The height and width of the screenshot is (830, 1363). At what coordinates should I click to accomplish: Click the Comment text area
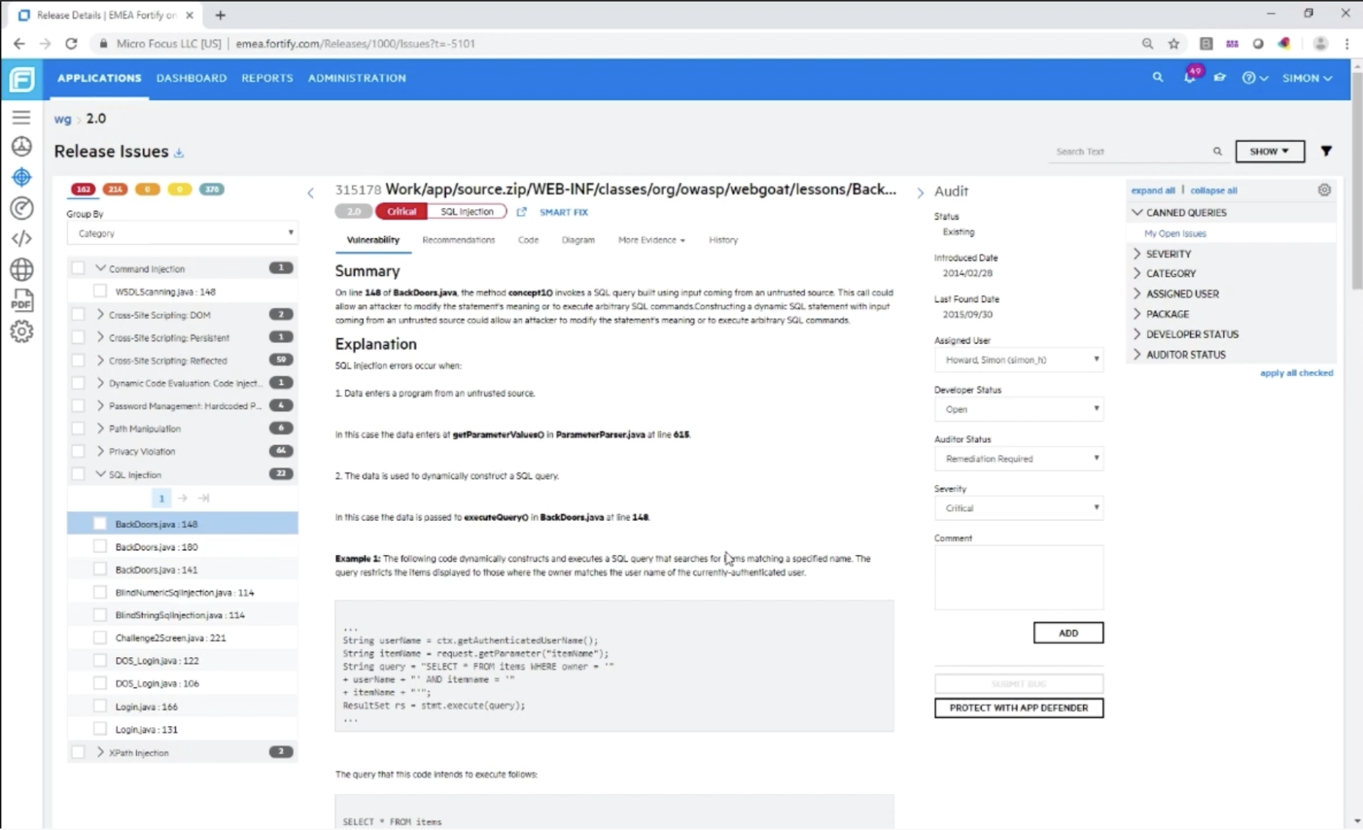[x=1019, y=577]
